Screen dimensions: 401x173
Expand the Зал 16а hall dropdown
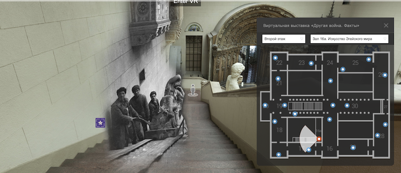point(349,39)
